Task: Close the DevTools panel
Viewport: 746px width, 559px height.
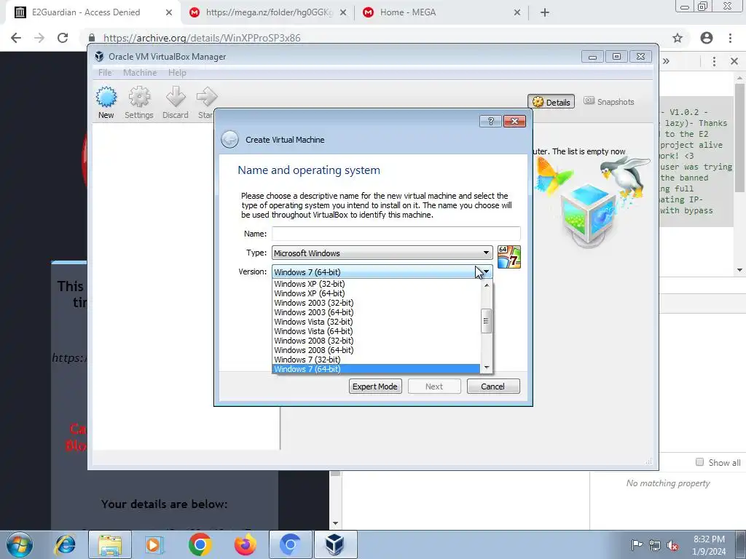Action: (x=734, y=61)
